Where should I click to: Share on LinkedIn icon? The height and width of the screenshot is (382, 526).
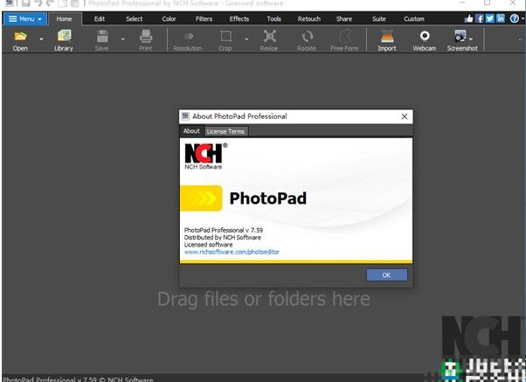point(501,19)
